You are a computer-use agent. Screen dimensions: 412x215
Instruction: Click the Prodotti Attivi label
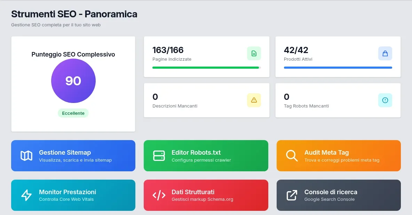click(x=298, y=59)
